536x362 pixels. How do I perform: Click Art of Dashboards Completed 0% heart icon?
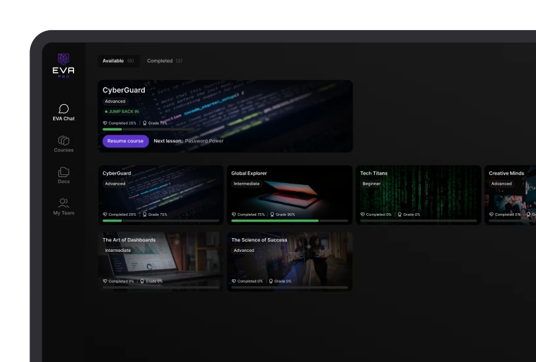(x=105, y=281)
